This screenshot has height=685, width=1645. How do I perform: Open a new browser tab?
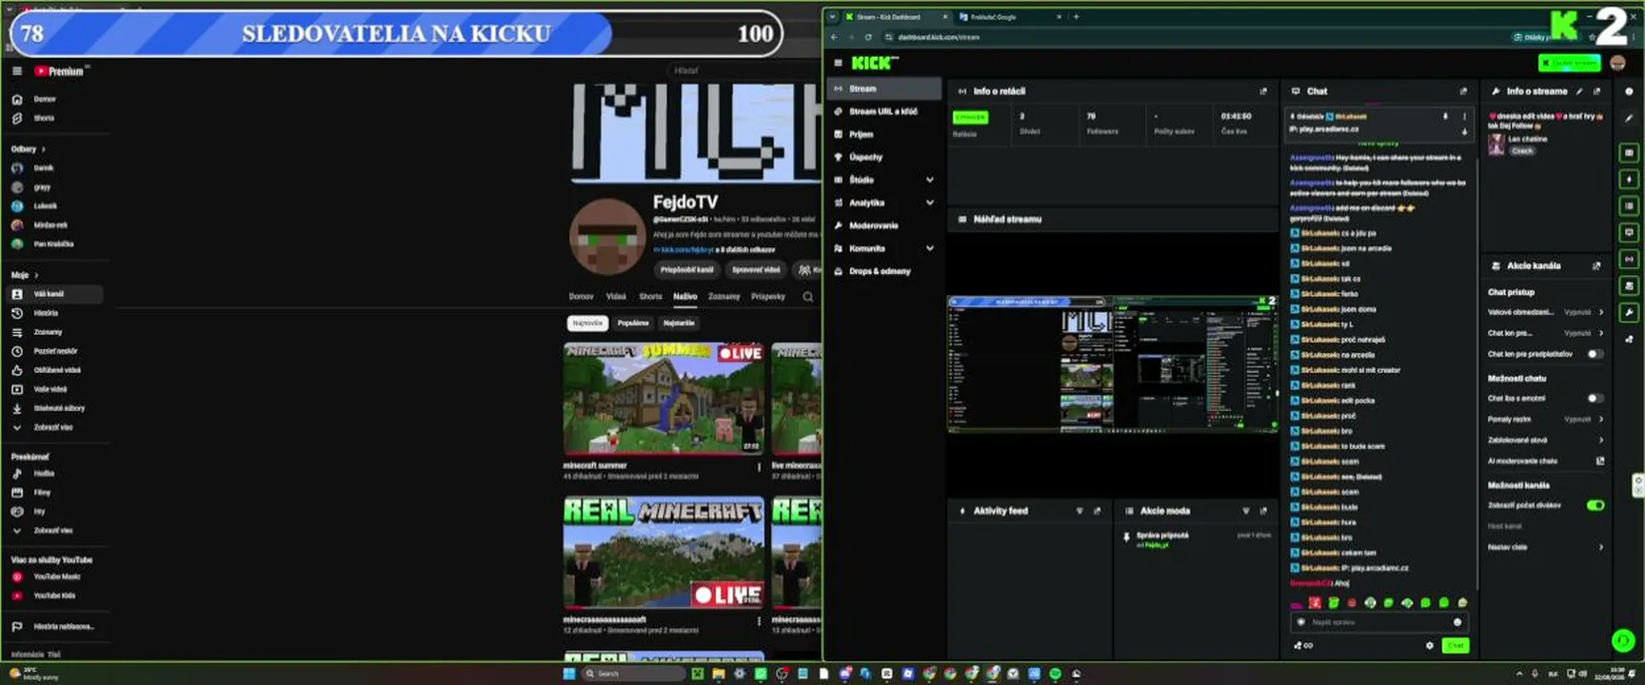(1077, 16)
